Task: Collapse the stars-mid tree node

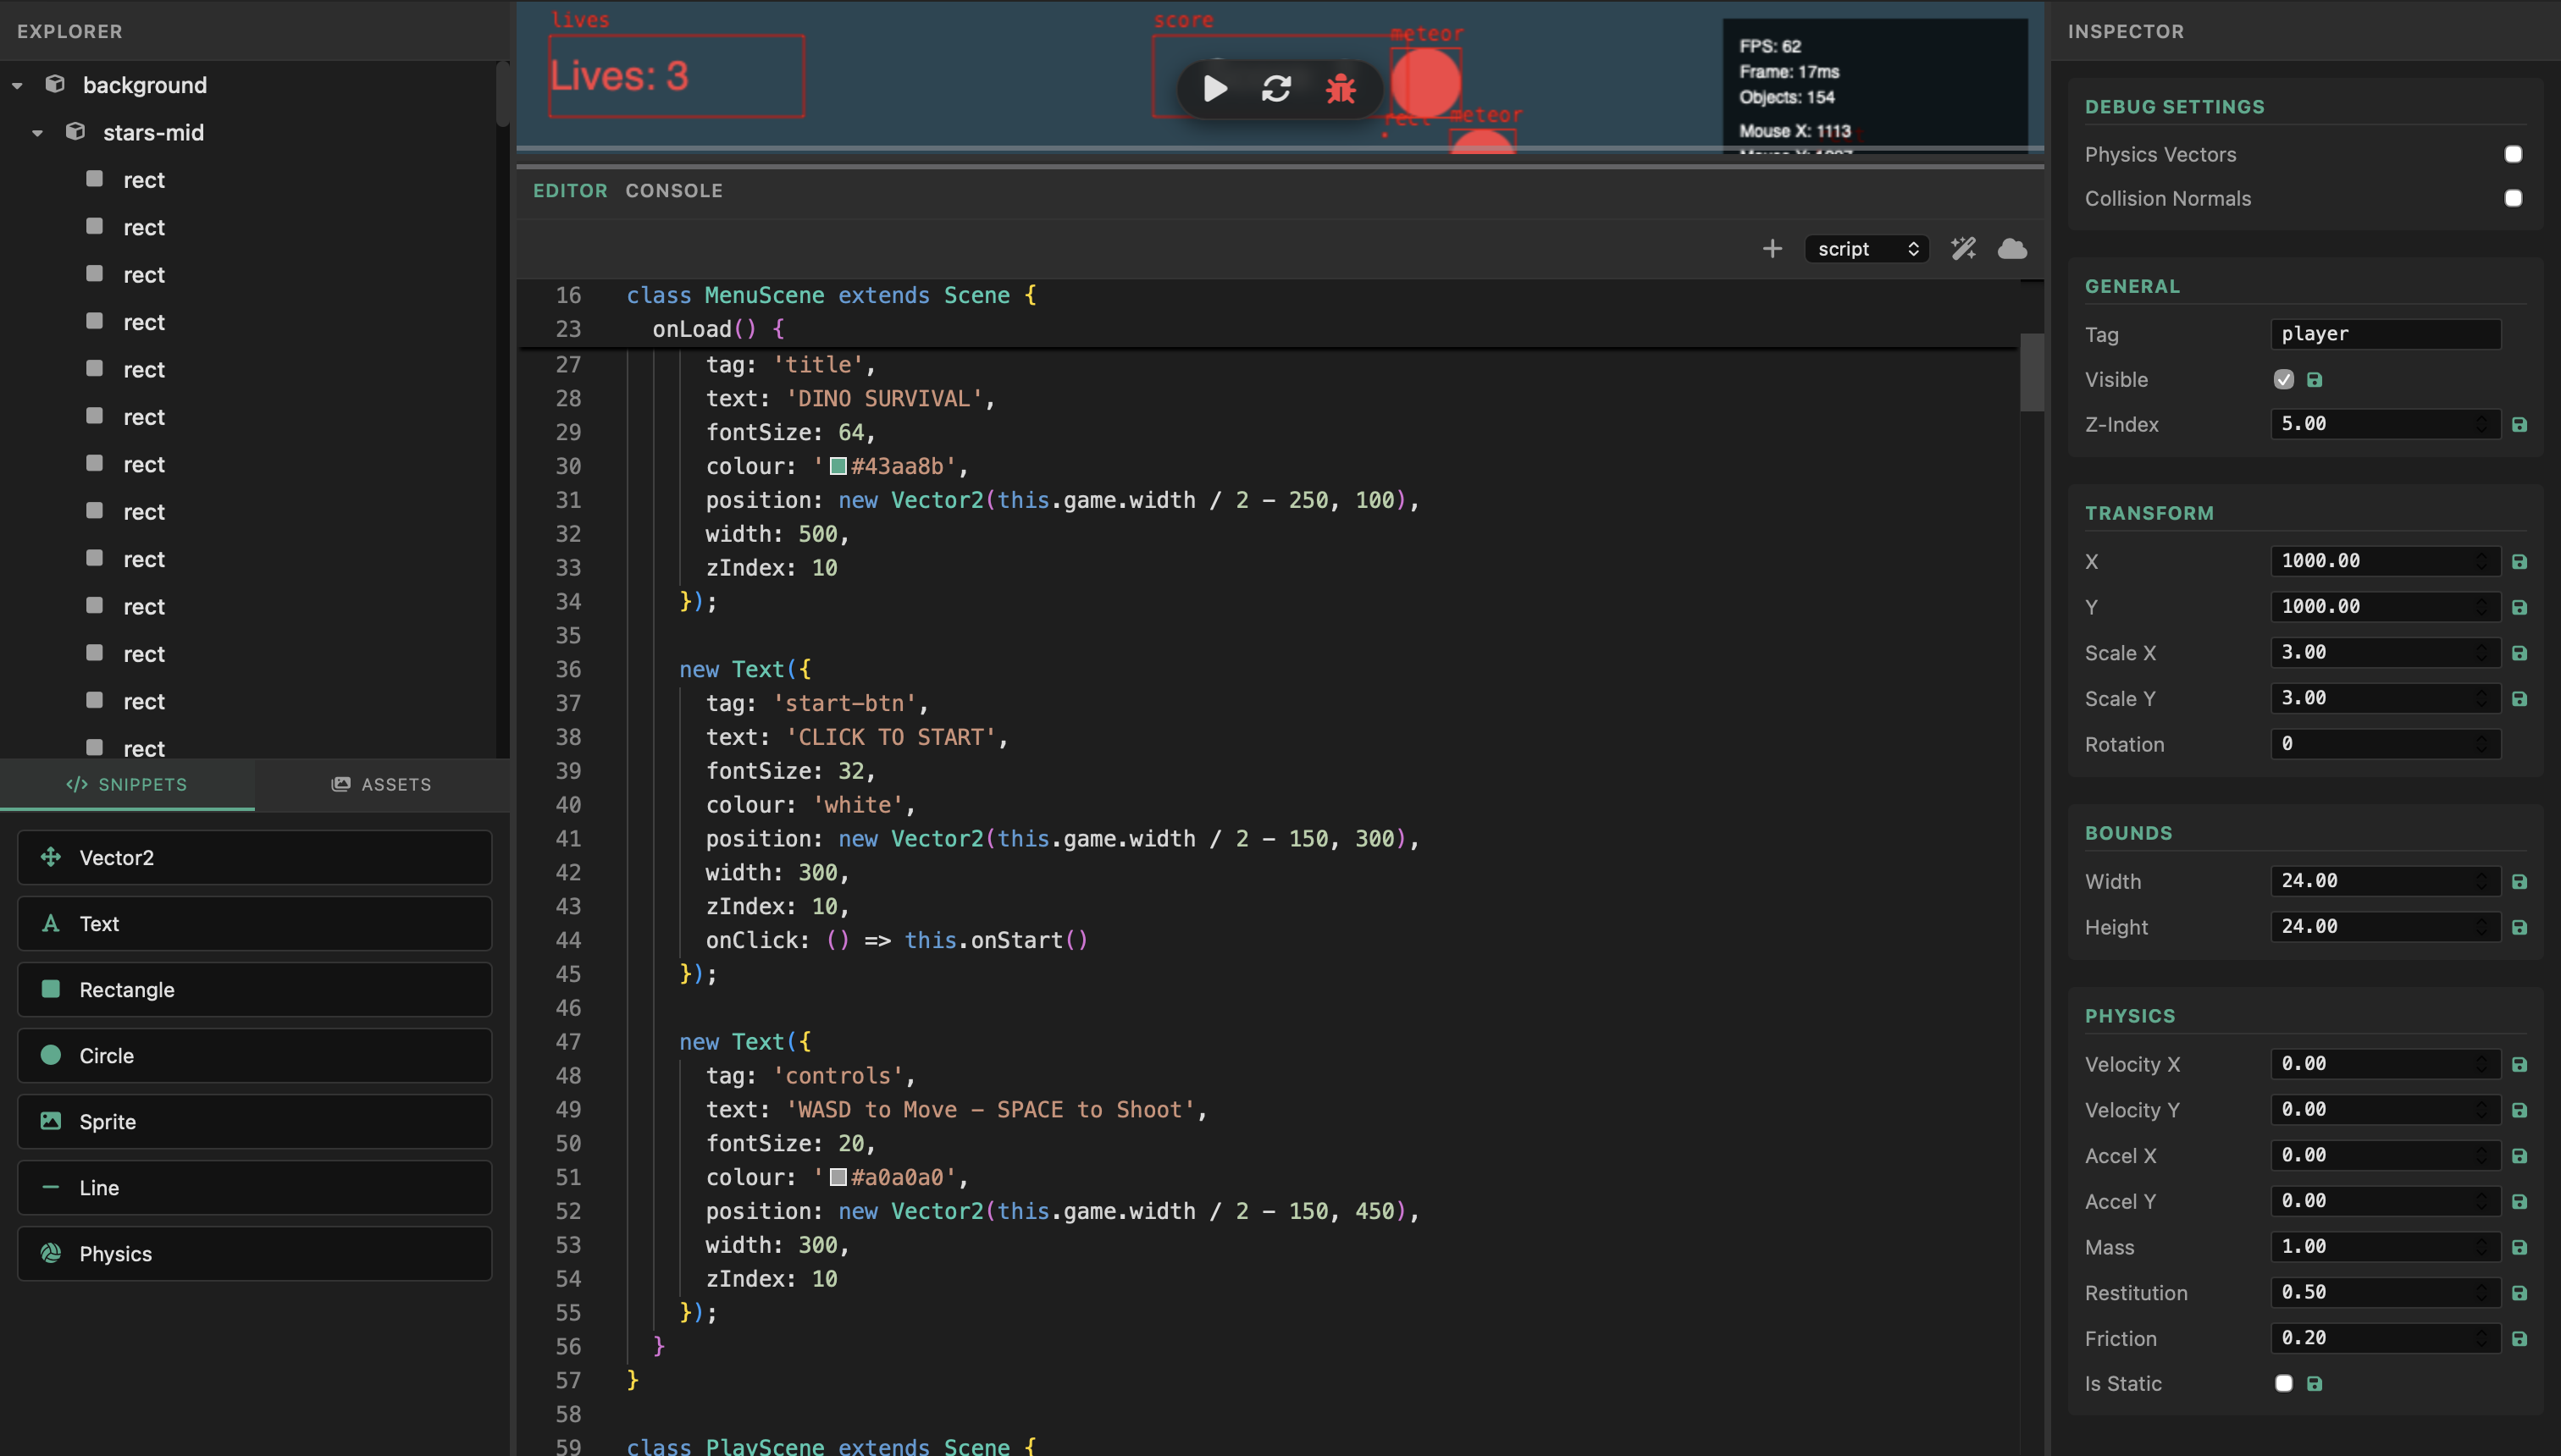Action: point(37,133)
